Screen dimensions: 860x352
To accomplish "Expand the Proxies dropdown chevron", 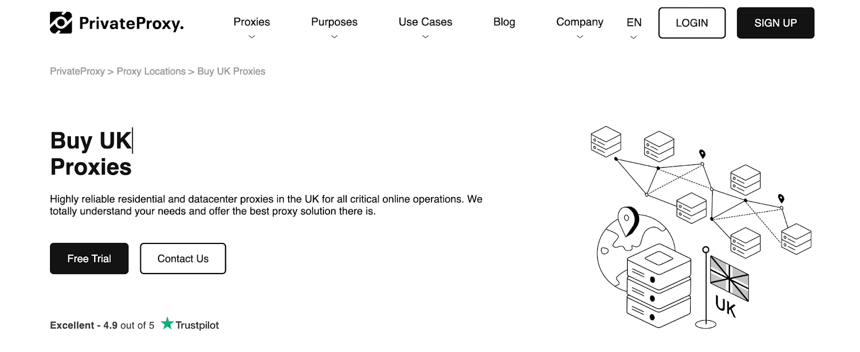I will [x=252, y=37].
